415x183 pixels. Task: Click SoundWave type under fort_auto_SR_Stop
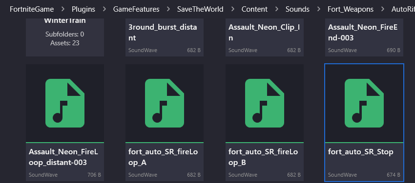coord(342,175)
